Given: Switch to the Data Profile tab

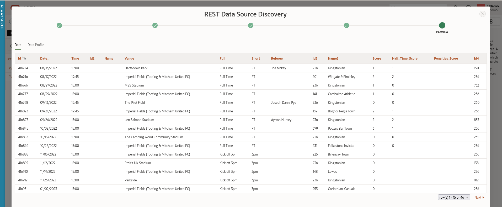Looking at the screenshot, I should coord(36,45).
